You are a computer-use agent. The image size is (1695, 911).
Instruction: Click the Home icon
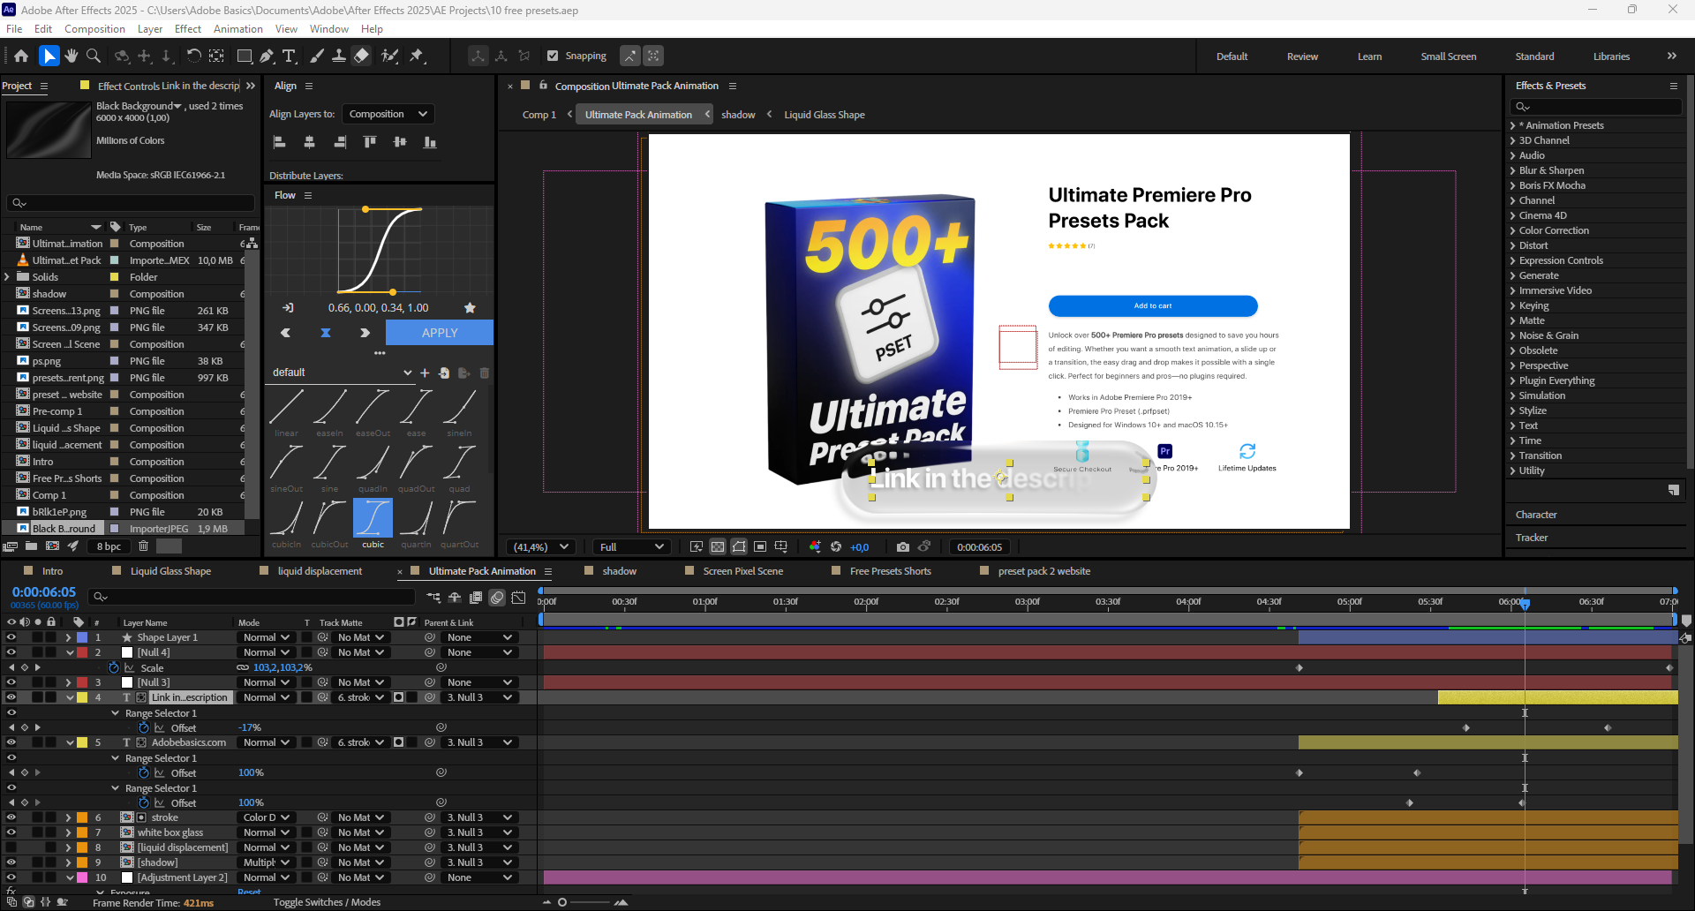coord(21,56)
